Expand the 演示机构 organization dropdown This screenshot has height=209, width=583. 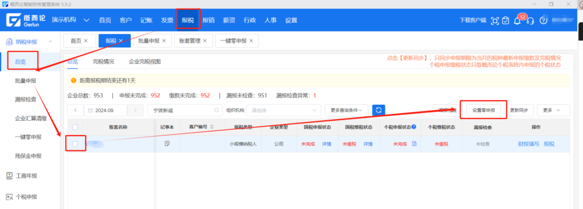pyautogui.click(x=87, y=20)
